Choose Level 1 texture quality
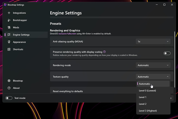The height and width of the screenshot is (119, 178). pos(153,97)
